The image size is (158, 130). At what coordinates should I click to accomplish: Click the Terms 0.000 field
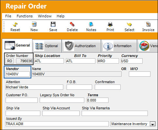coord(98,100)
